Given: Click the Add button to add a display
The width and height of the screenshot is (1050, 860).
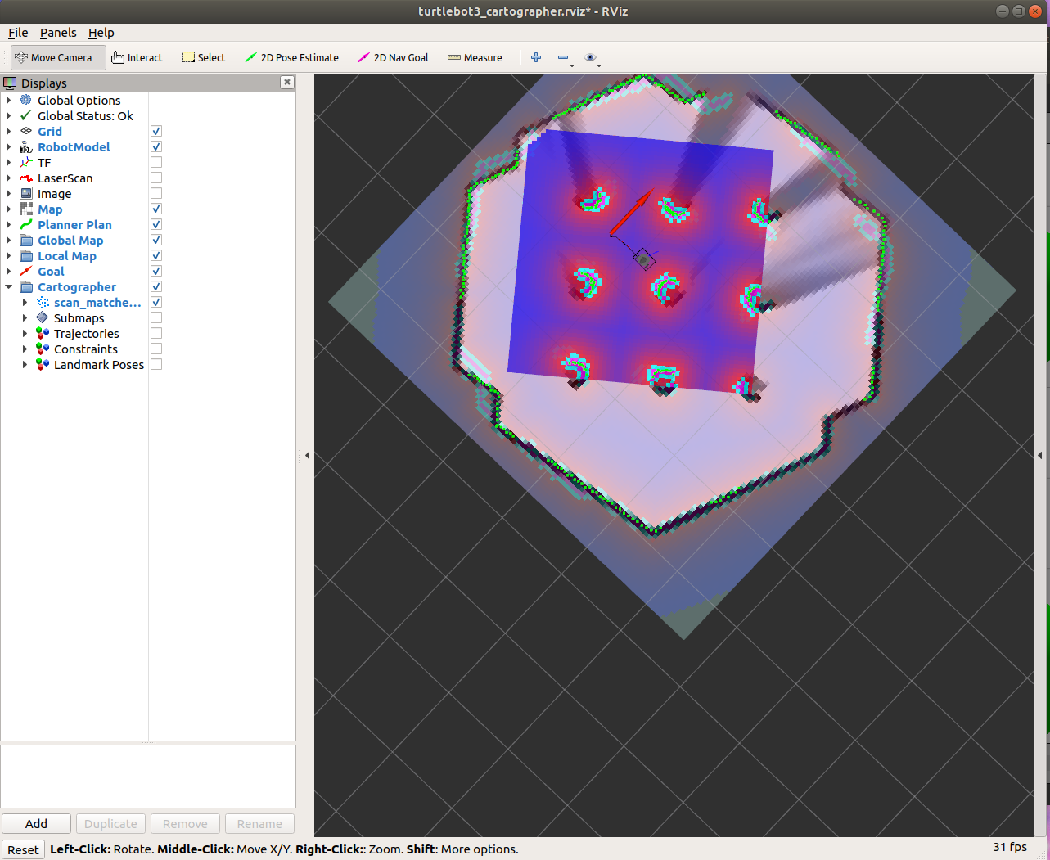Looking at the screenshot, I should (36, 823).
